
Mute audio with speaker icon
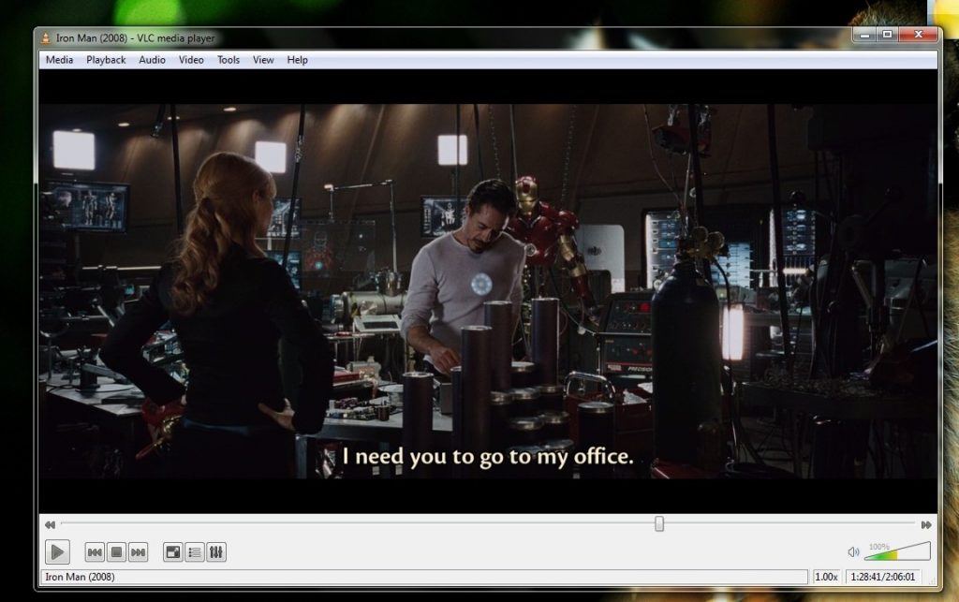(x=854, y=551)
